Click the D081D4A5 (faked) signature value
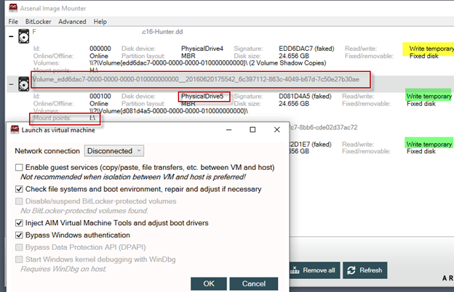 tap(305, 97)
